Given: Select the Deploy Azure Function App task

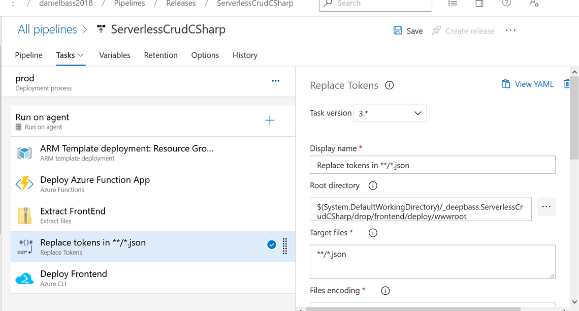Looking at the screenshot, I should [152, 184].
